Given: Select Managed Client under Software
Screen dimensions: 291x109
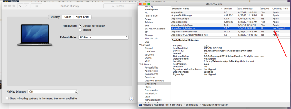Looking at the screenshot, I should point(153,100).
